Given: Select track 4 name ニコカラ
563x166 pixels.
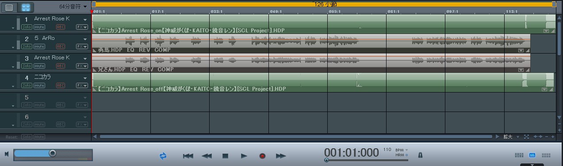Looking at the screenshot, I should coord(42,77).
